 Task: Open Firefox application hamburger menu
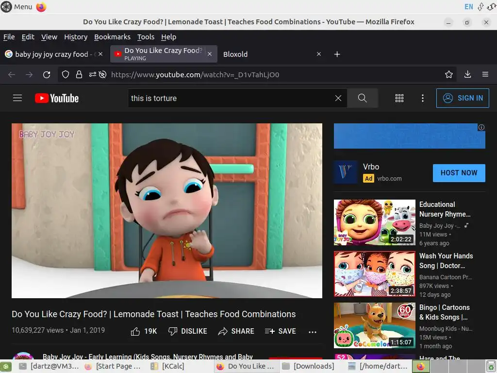[x=485, y=74]
